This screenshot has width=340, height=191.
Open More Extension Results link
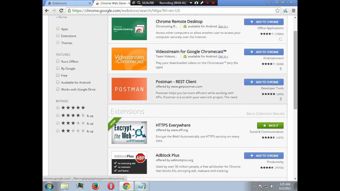[265, 114]
